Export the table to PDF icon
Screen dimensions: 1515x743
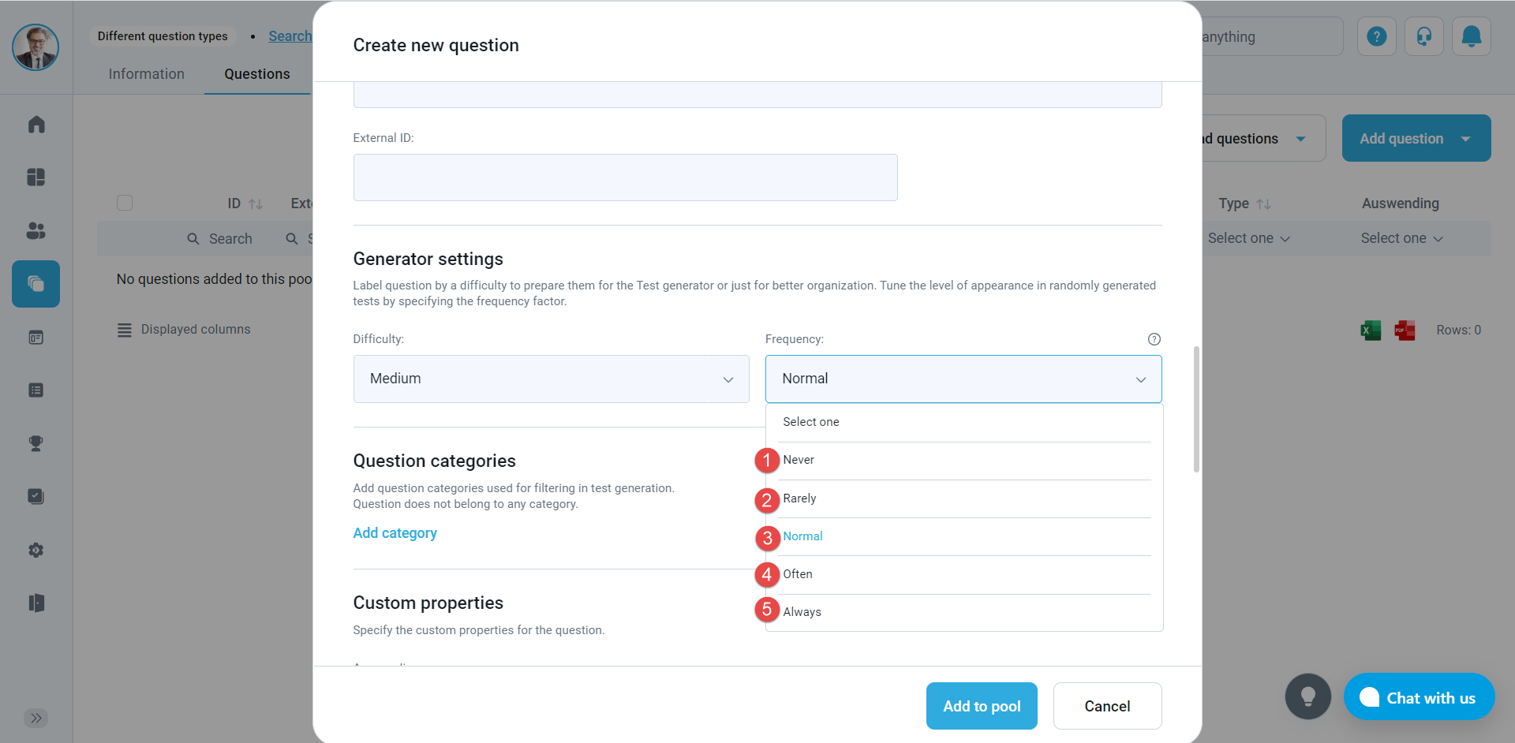tap(1405, 330)
